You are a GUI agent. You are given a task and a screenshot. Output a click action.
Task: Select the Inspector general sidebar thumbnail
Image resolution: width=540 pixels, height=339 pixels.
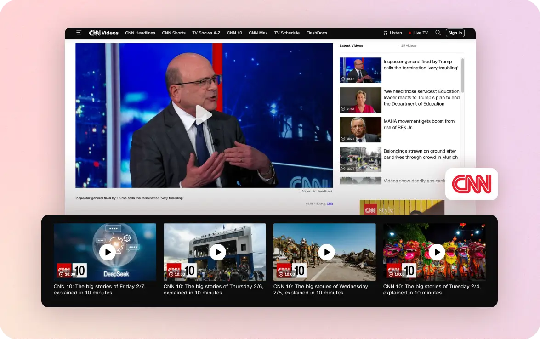pos(360,70)
